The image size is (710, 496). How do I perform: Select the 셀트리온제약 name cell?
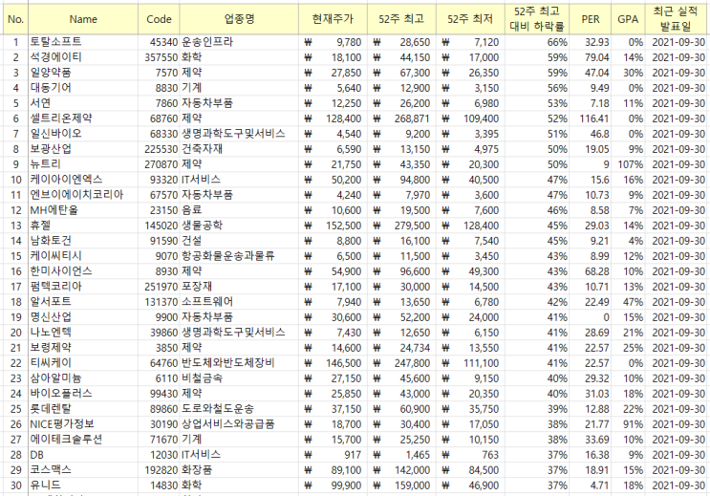83,119
